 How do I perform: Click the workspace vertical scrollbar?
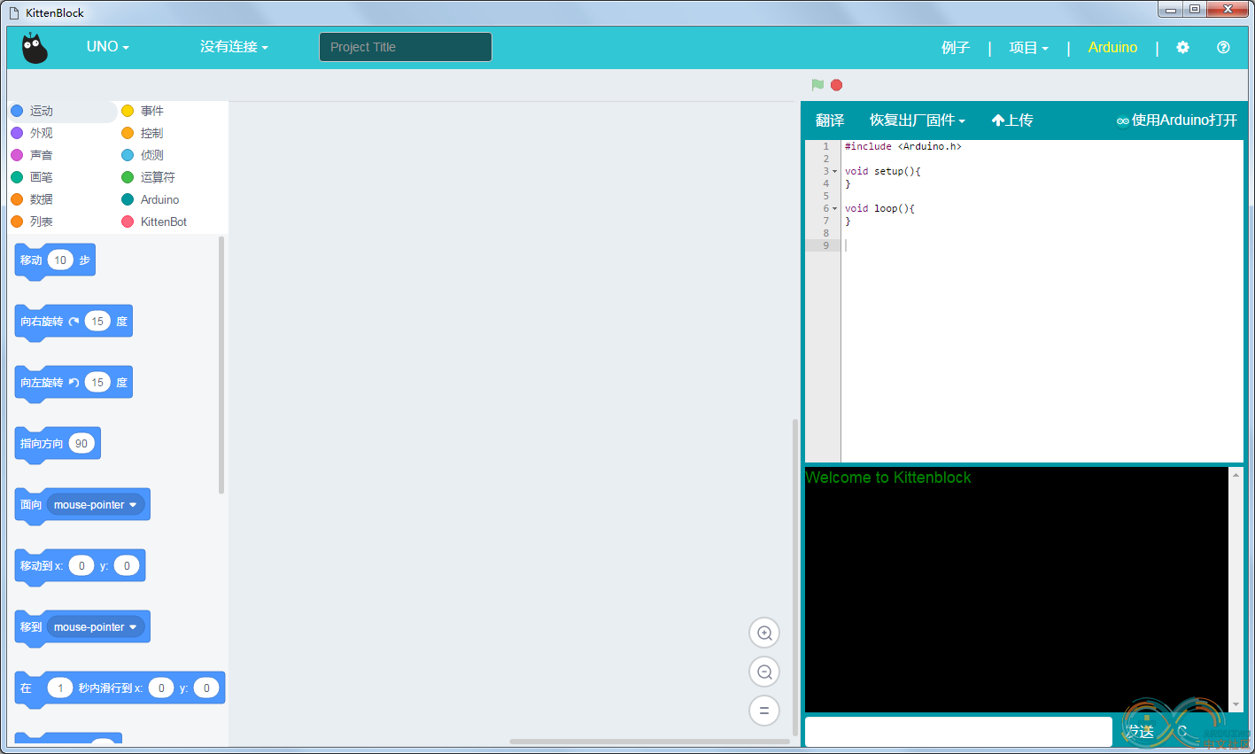(x=794, y=578)
